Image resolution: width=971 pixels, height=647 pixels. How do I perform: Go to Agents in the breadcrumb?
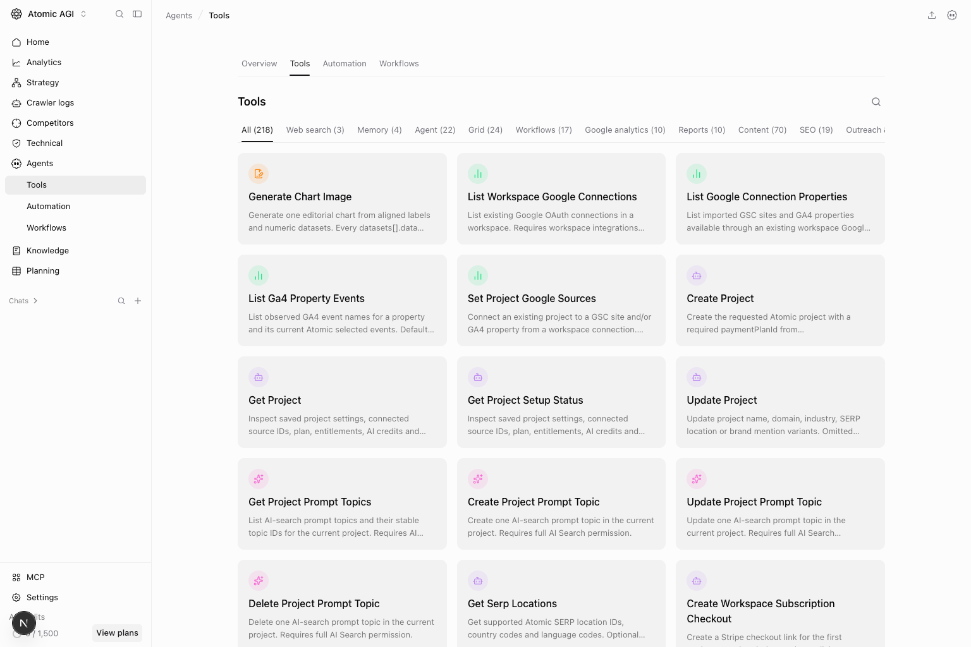point(179,16)
